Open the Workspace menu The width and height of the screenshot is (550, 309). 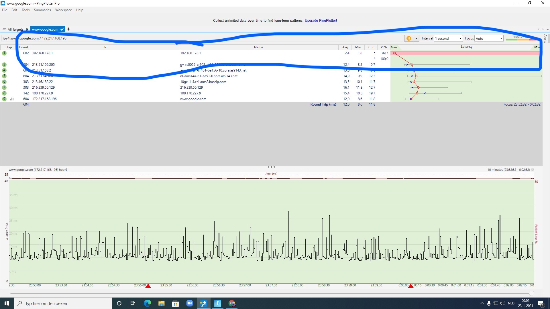pyautogui.click(x=63, y=10)
